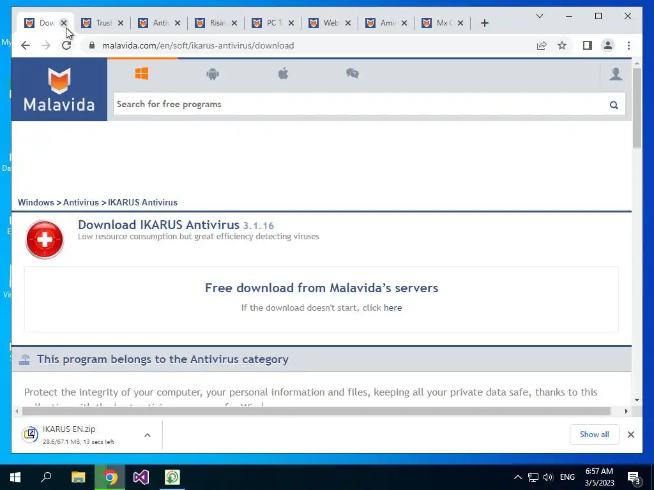Open the Malavida user account icon
The width and height of the screenshot is (654, 490).
[x=616, y=74]
